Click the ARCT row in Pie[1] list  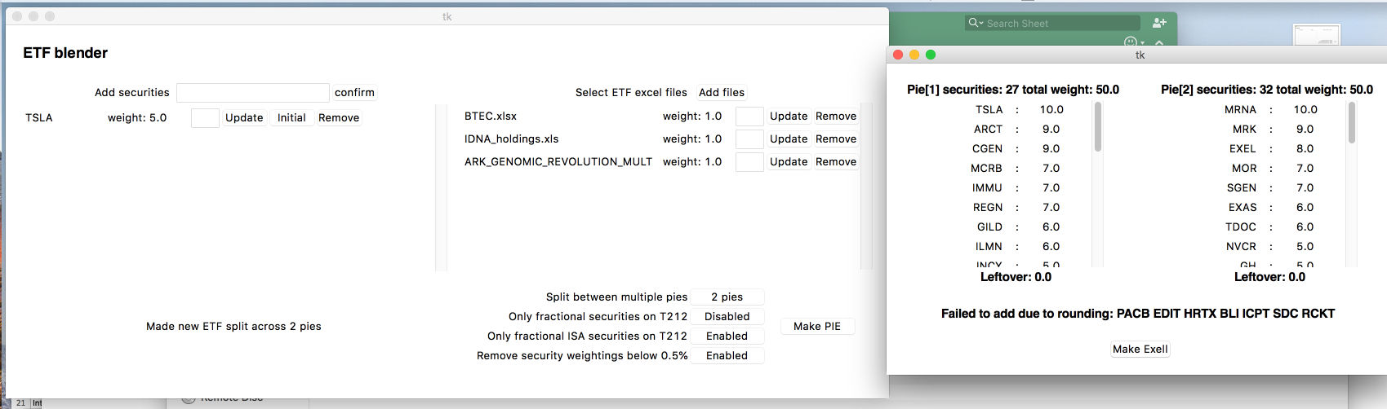(1019, 129)
